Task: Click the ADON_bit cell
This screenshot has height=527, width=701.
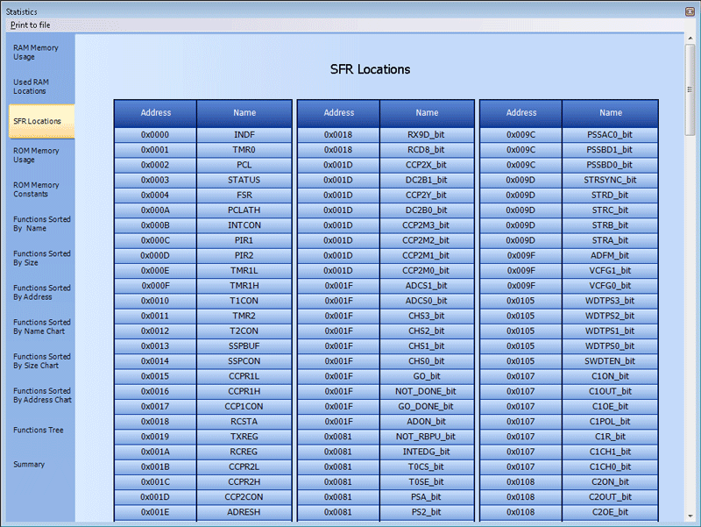Action: point(427,422)
